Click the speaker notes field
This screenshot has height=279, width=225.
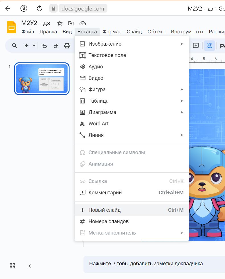tap(154, 264)
